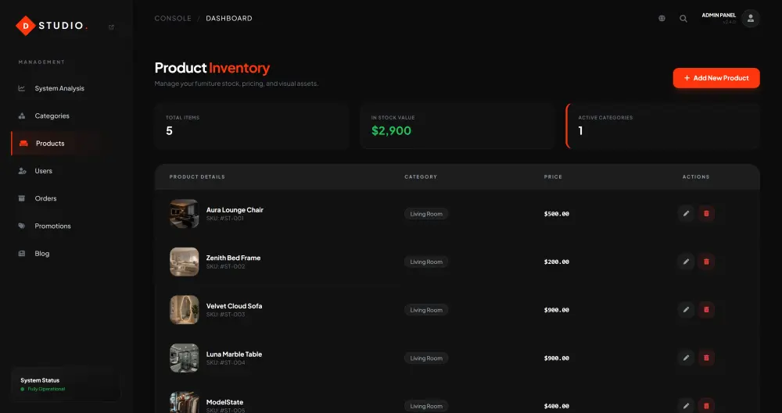Open Luna Marble Table thumbnail
The image size is (782, 413).
(x=184, y=358)
